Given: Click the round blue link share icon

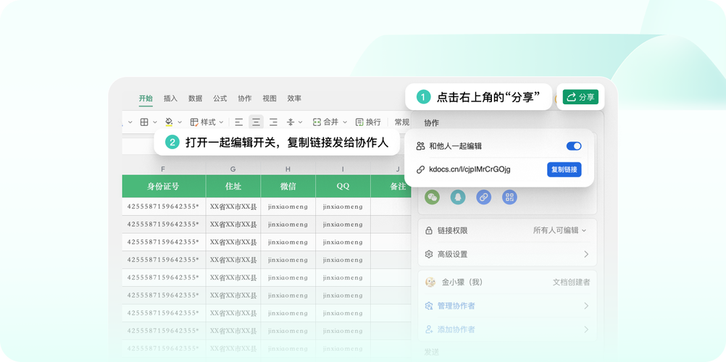Looking at the screenshot, I should [x=484, y=197].
